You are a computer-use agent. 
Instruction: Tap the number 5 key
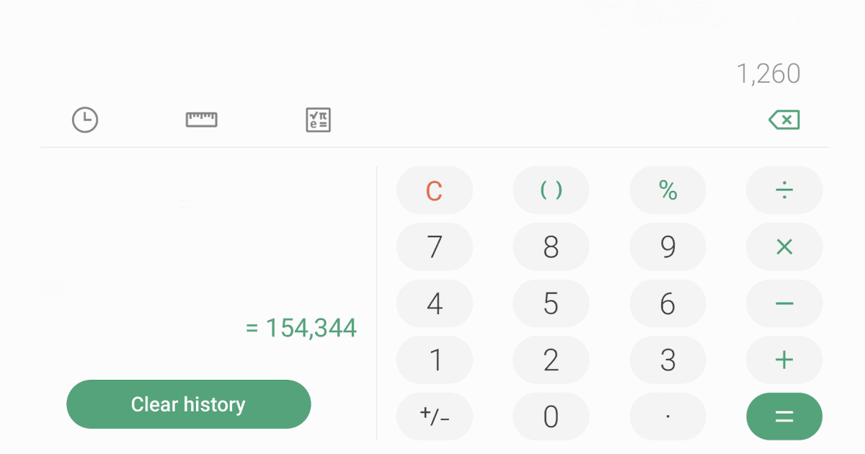point(551,303)
